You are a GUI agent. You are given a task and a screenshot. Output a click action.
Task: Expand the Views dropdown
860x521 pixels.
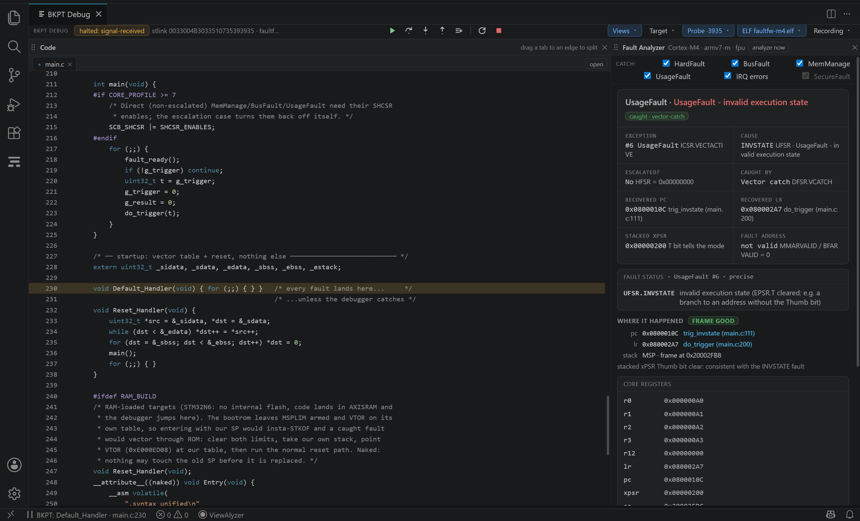point(624,31)
